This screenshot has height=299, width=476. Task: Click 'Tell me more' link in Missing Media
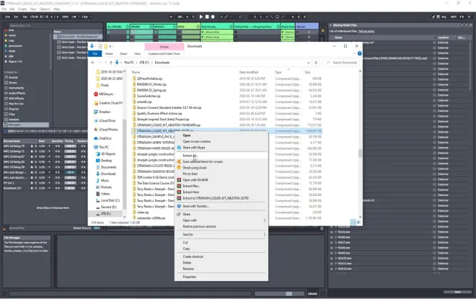366,31
